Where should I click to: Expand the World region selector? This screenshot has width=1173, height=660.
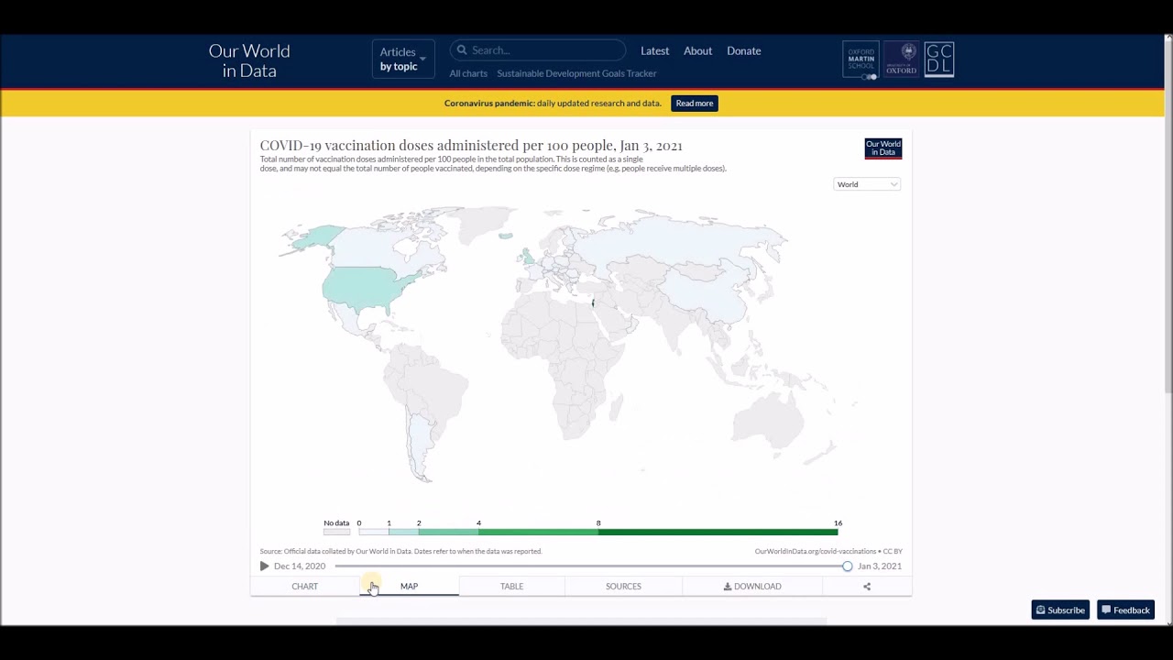[x=867, y=184]
